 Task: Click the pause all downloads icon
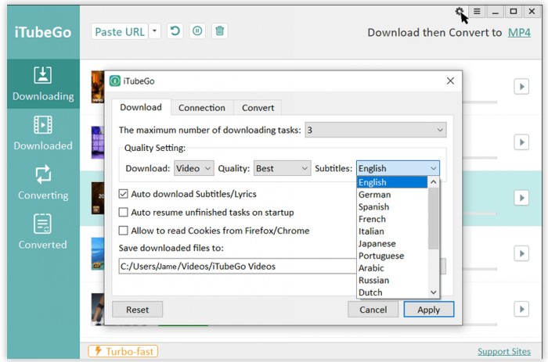coord(197,31)
